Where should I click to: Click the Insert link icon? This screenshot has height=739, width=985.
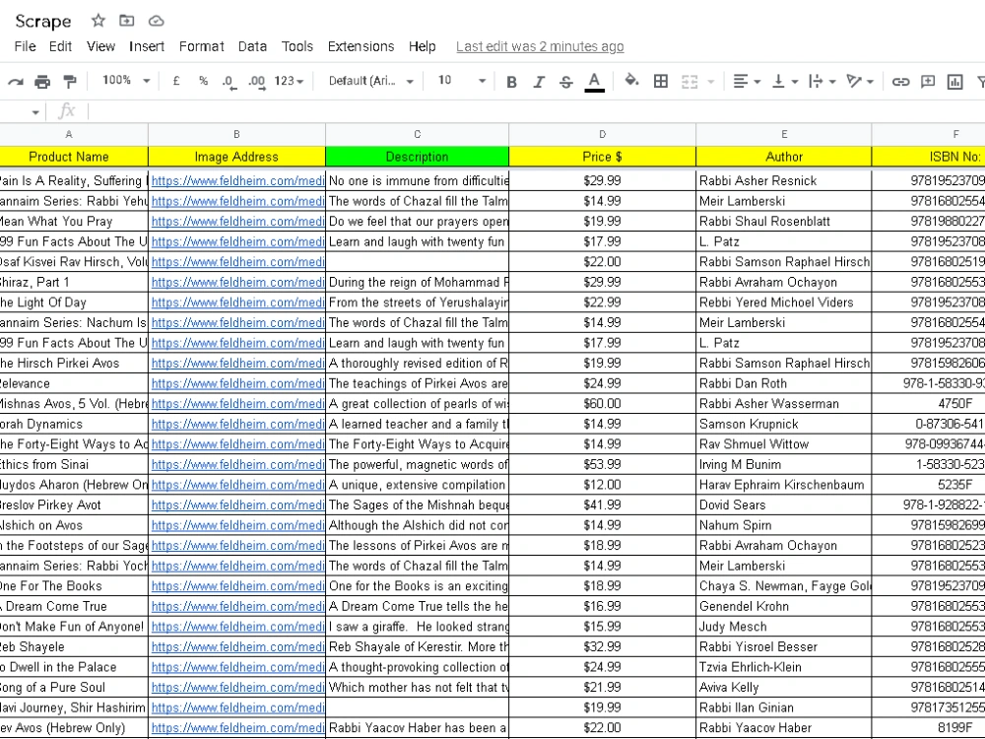point(901,81)
